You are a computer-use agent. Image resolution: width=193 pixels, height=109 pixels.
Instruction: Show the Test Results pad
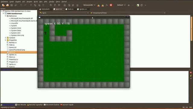click(21, 105)
